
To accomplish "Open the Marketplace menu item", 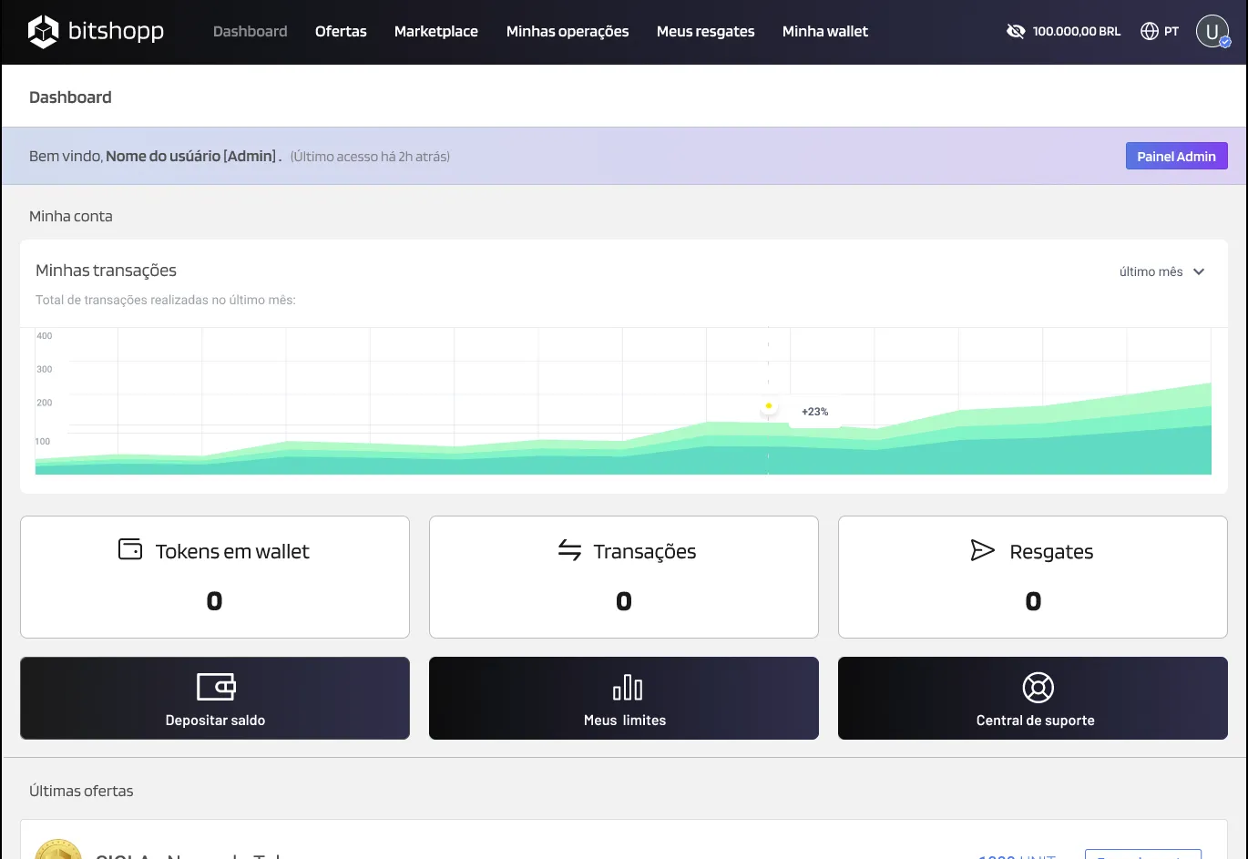I will click(436, 32).
